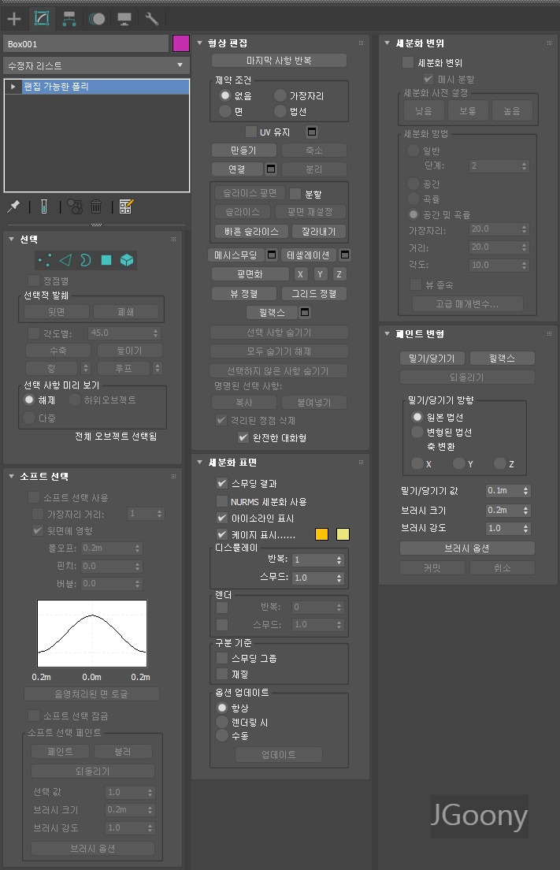Enable 세분화 변위 checkbox
The height and width of the screenshot is (870, 560).
[x=408, y=63]
